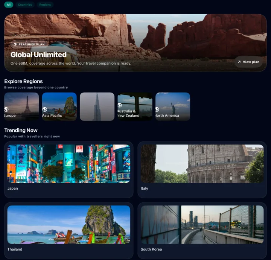
Task: Click the Japan country label
Action: (13, 188)
